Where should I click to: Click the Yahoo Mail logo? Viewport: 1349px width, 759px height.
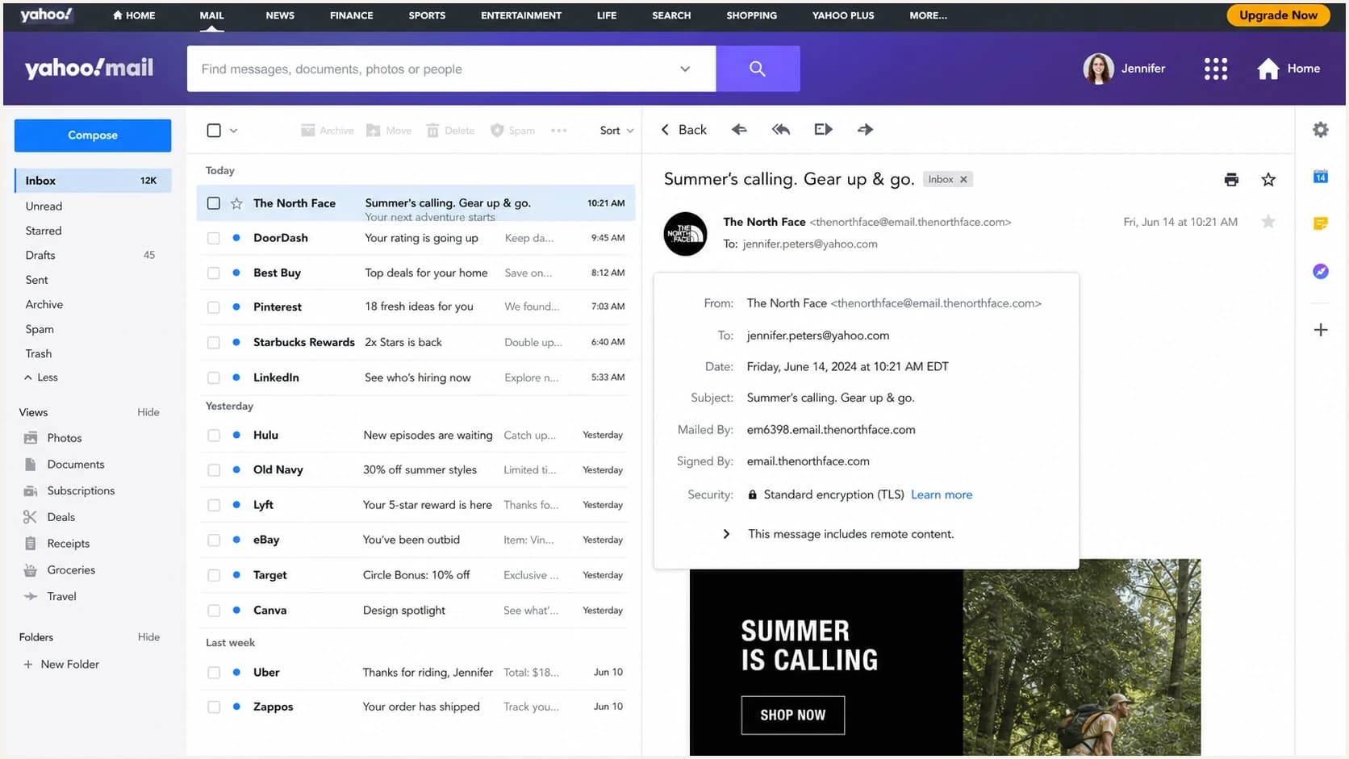click(89, 69)
